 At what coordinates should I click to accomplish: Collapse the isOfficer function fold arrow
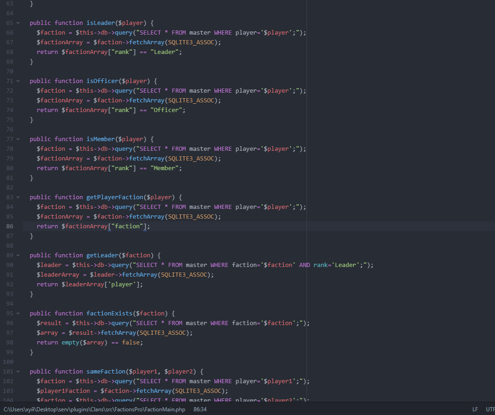click(x=18, y=81)
